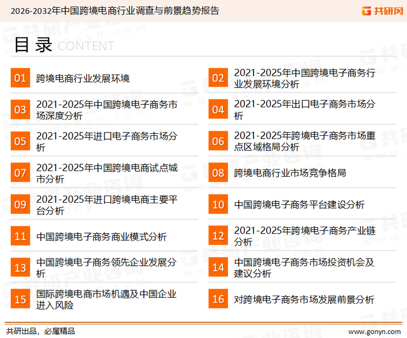Select chapter 2021-2025年跨境电子商务市场重点区域格局分析
Screen dimensions: 407x338
(305, 141)
